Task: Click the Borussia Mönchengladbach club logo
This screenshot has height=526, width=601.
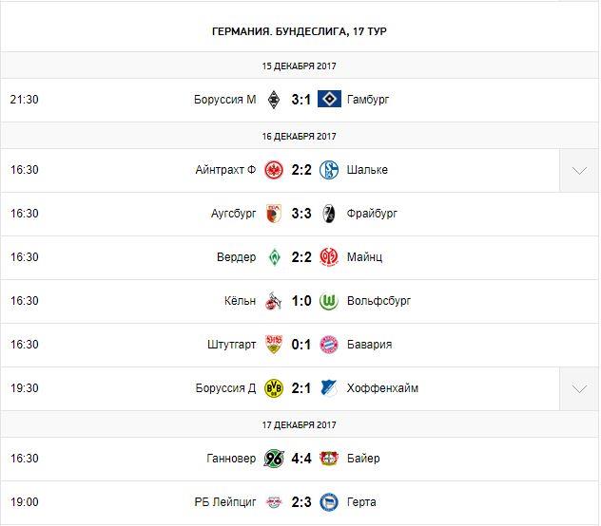Action: 275,100
